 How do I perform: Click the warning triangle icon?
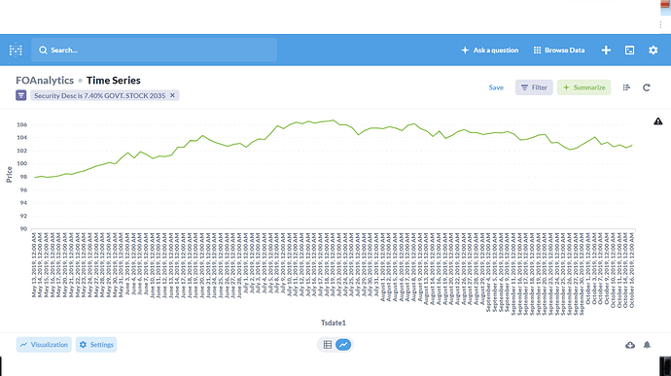click(658, 121)
